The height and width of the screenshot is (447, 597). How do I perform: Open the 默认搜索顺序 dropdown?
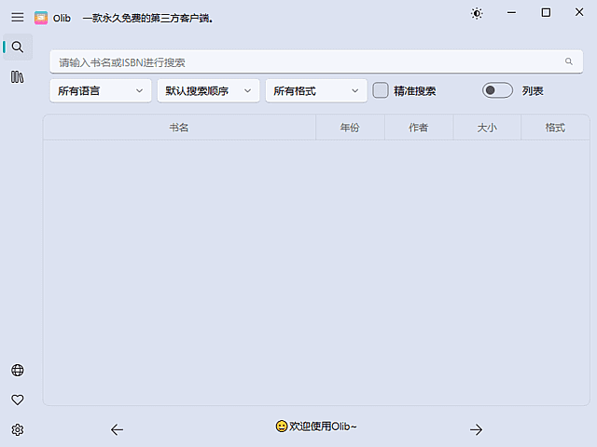click(208, 90)
